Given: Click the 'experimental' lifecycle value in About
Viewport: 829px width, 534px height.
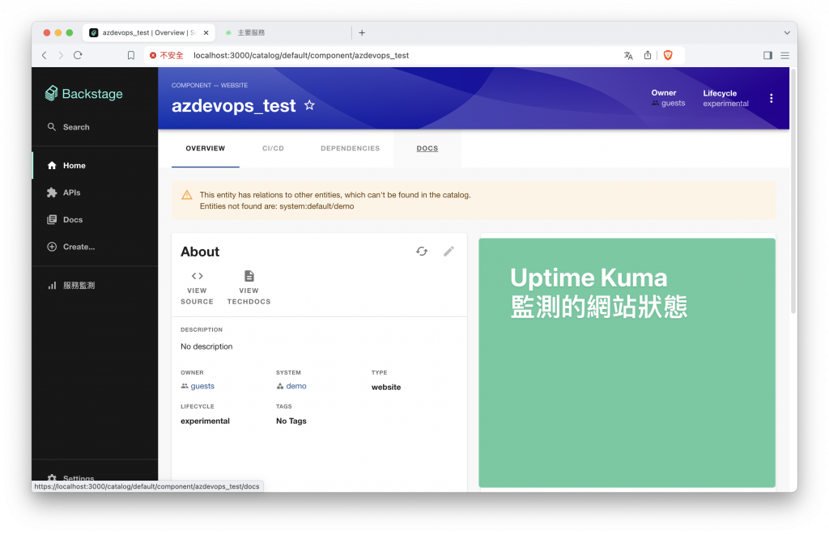Looking at the screenshot, I should (x=205, y=421).
